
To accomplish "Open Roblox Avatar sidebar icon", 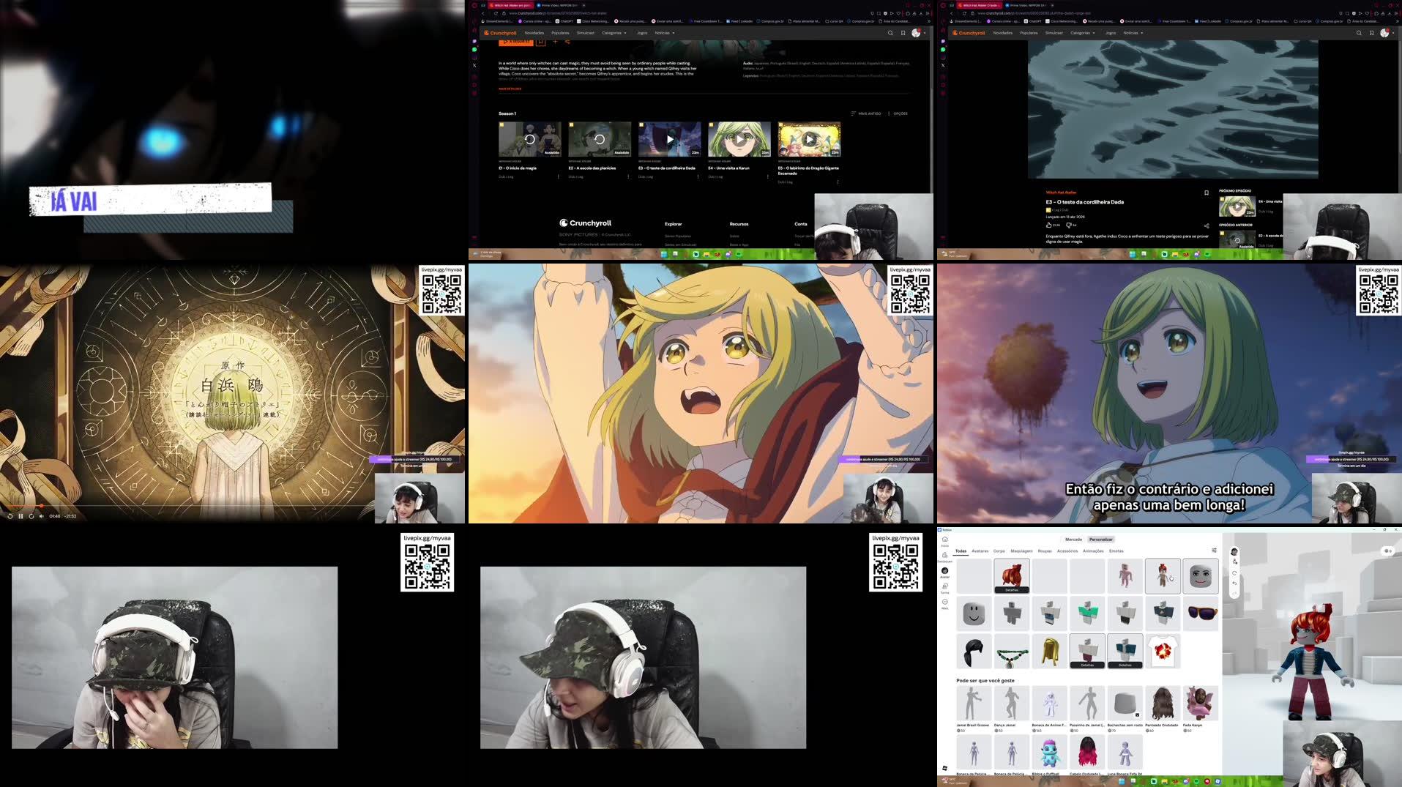I will 944,572.
